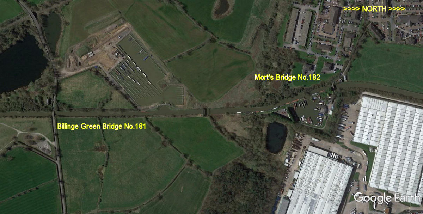Click the small dark pond below the canal

(x=276, y=137)
